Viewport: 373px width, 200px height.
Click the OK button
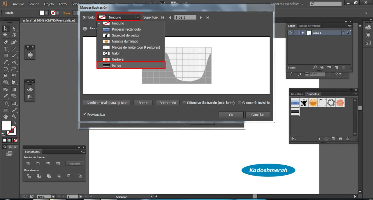tap(231, 115)
